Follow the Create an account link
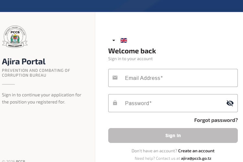The image size is (243, 162). tap(196, 151)
